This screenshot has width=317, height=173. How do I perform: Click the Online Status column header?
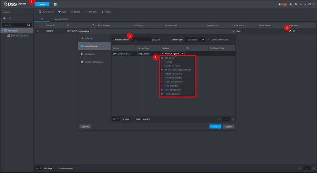238,25
